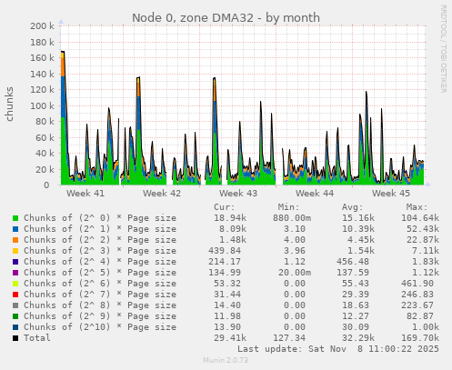Click the 'Last update' timestamp line
This screenshot has height=370, width=452.
338,349
